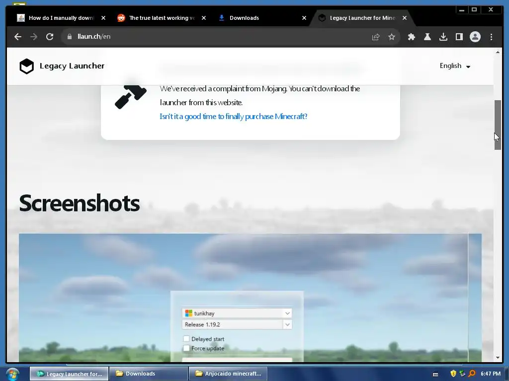The width and height of the screenshot is (509, 381).
Task: Click the address bar URL llaun.ch/en
Action: pyautogui.click(x=94, y=37)
